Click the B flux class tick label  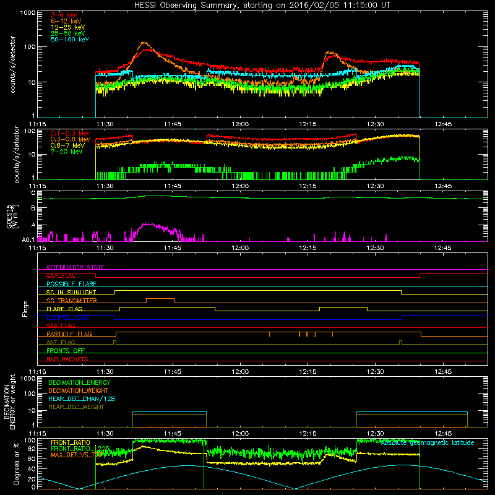coord(33,208)
